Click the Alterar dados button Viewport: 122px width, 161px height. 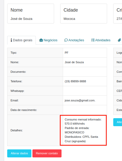(x=19, y=153)
